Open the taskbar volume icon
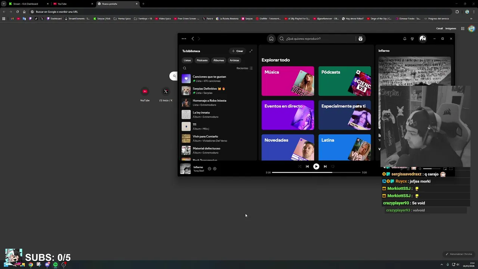Viewport: 478px width, 269px height. coord(458,265)
